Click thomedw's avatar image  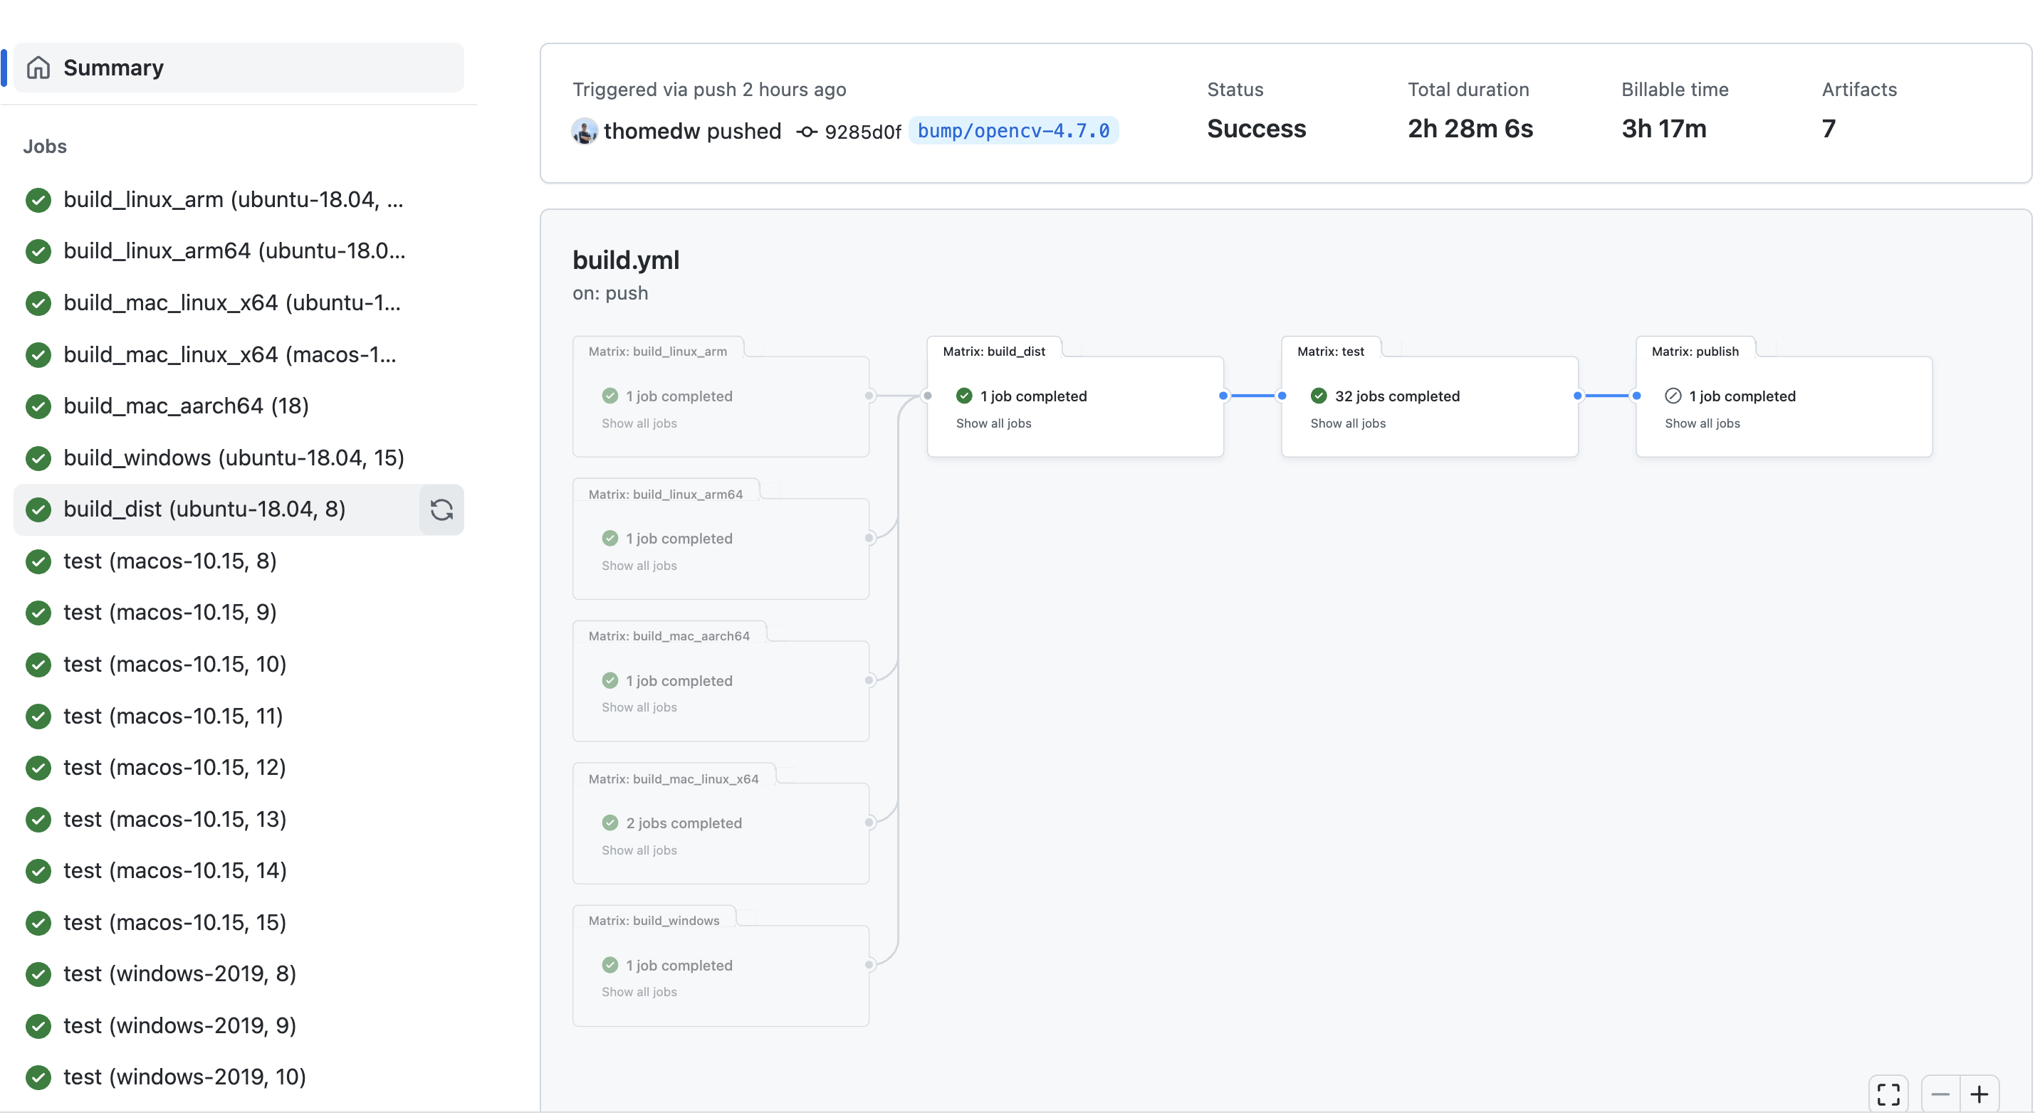tap(584, 131)
